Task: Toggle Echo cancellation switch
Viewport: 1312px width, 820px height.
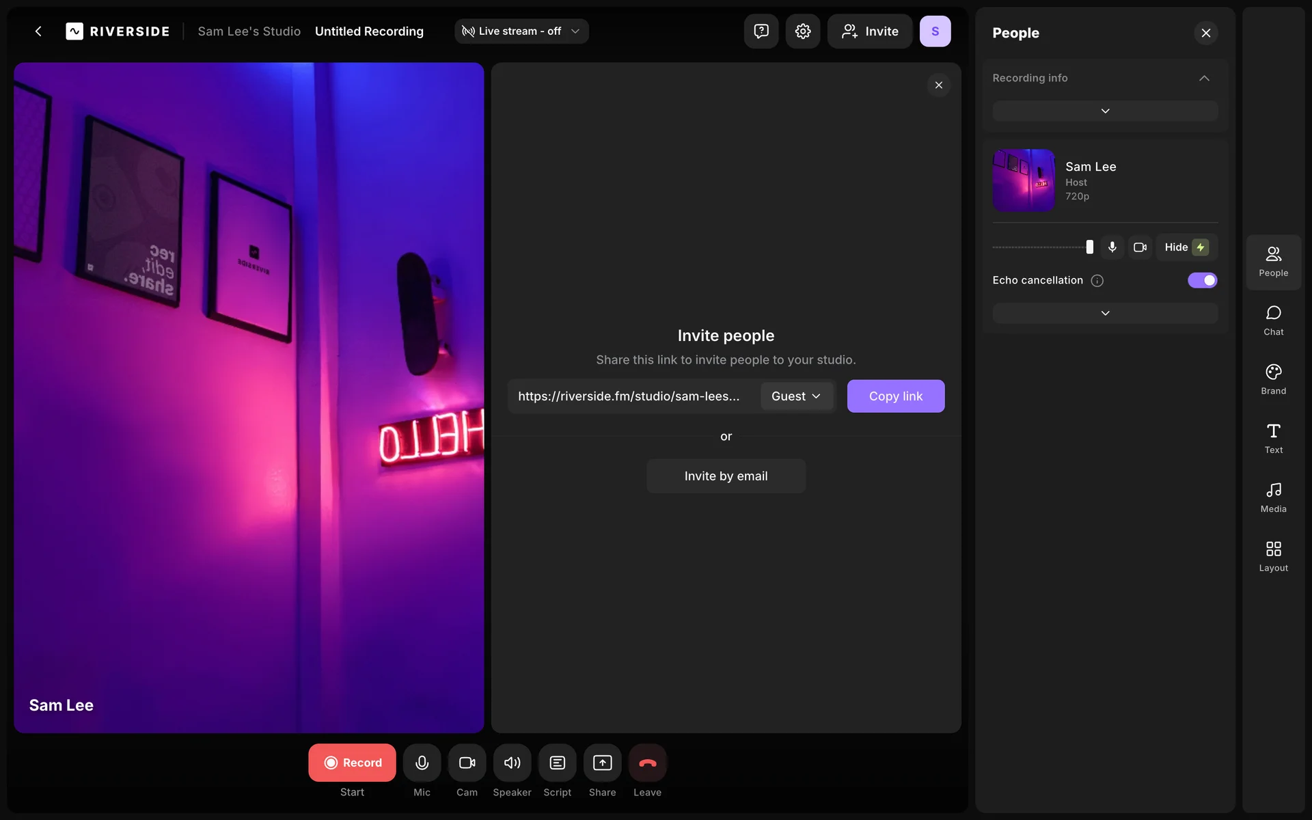Action: [x=1202, y=280]
